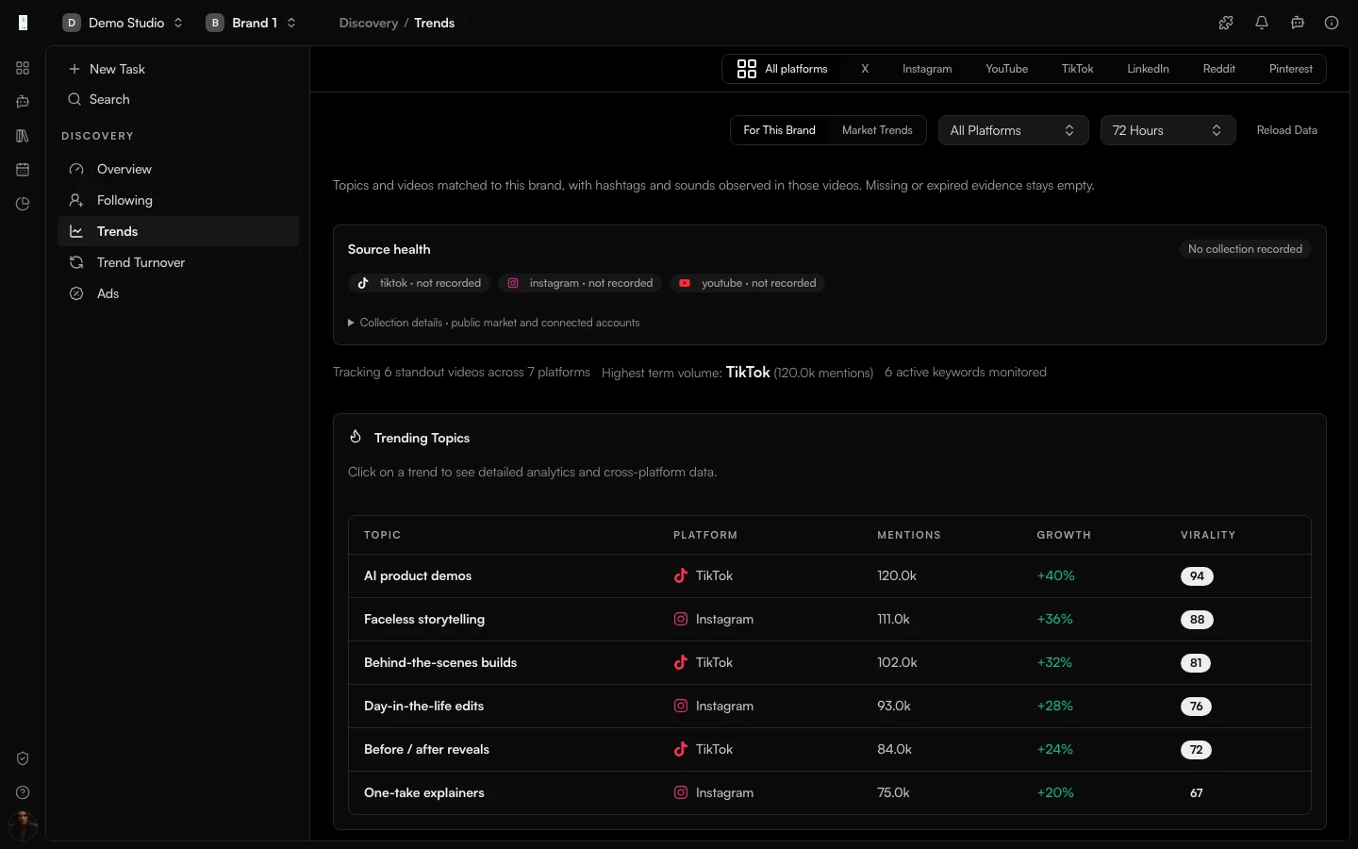Open the Demo Studio workspace switcher
Screen dimensions: 1358x849
(x=123, y=23)
